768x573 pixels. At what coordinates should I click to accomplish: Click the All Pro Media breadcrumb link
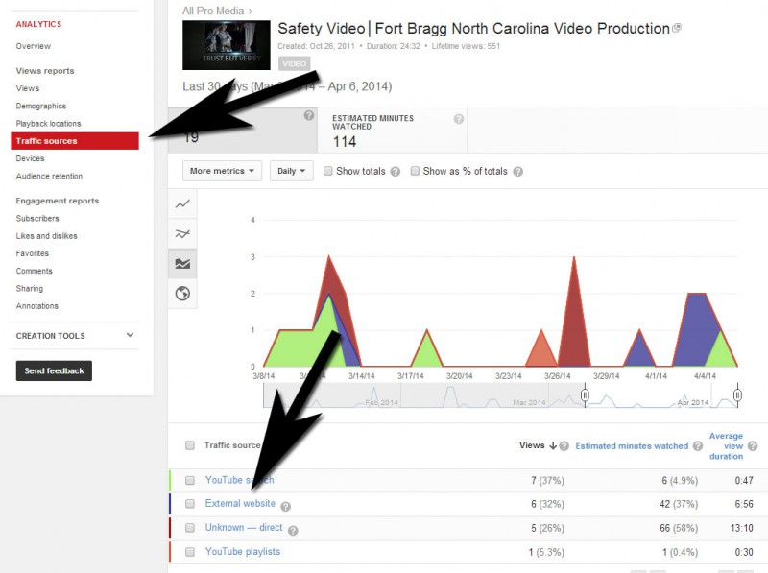213,11
